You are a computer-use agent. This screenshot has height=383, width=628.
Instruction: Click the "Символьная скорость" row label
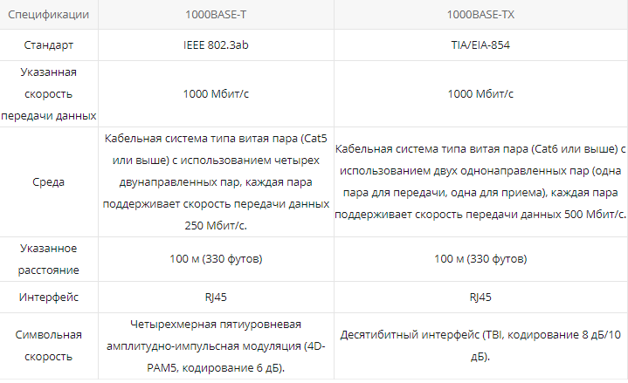pos(48,345)
